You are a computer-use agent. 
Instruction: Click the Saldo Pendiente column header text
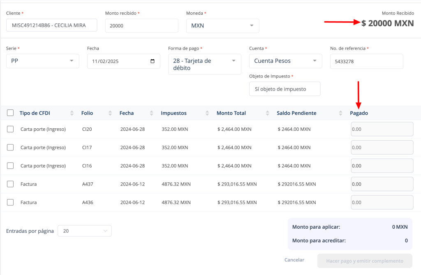296,113
